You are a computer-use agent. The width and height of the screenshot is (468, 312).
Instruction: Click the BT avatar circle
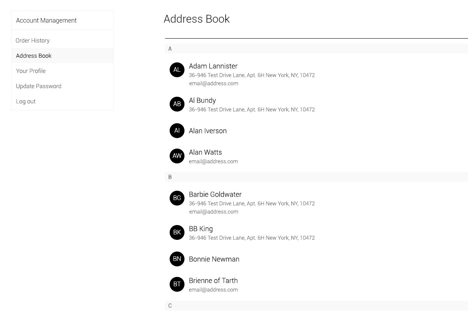click(x=177, y=284)
